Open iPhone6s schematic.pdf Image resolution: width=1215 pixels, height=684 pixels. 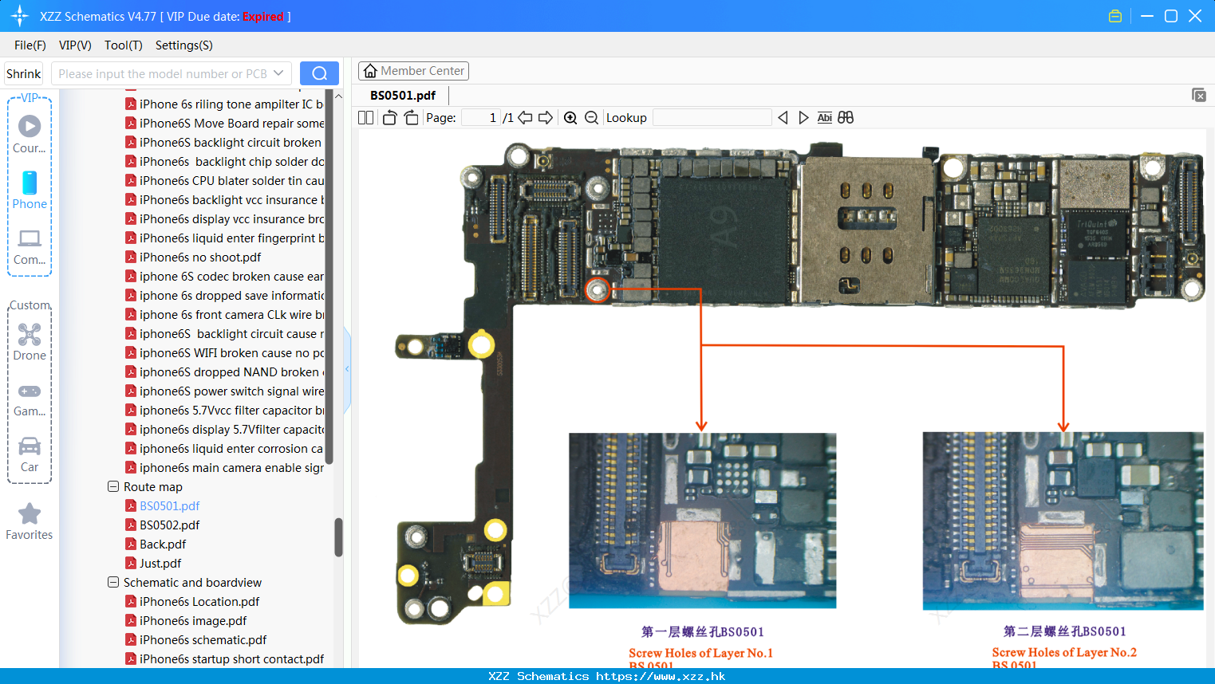[x=203, y=639]
